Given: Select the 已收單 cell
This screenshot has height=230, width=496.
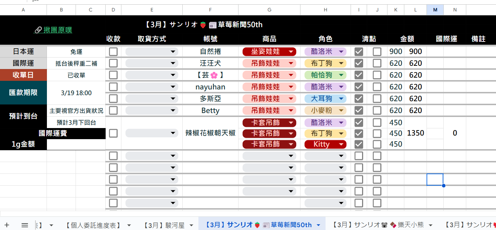Looking at the screenshot, I should (76, 75).
